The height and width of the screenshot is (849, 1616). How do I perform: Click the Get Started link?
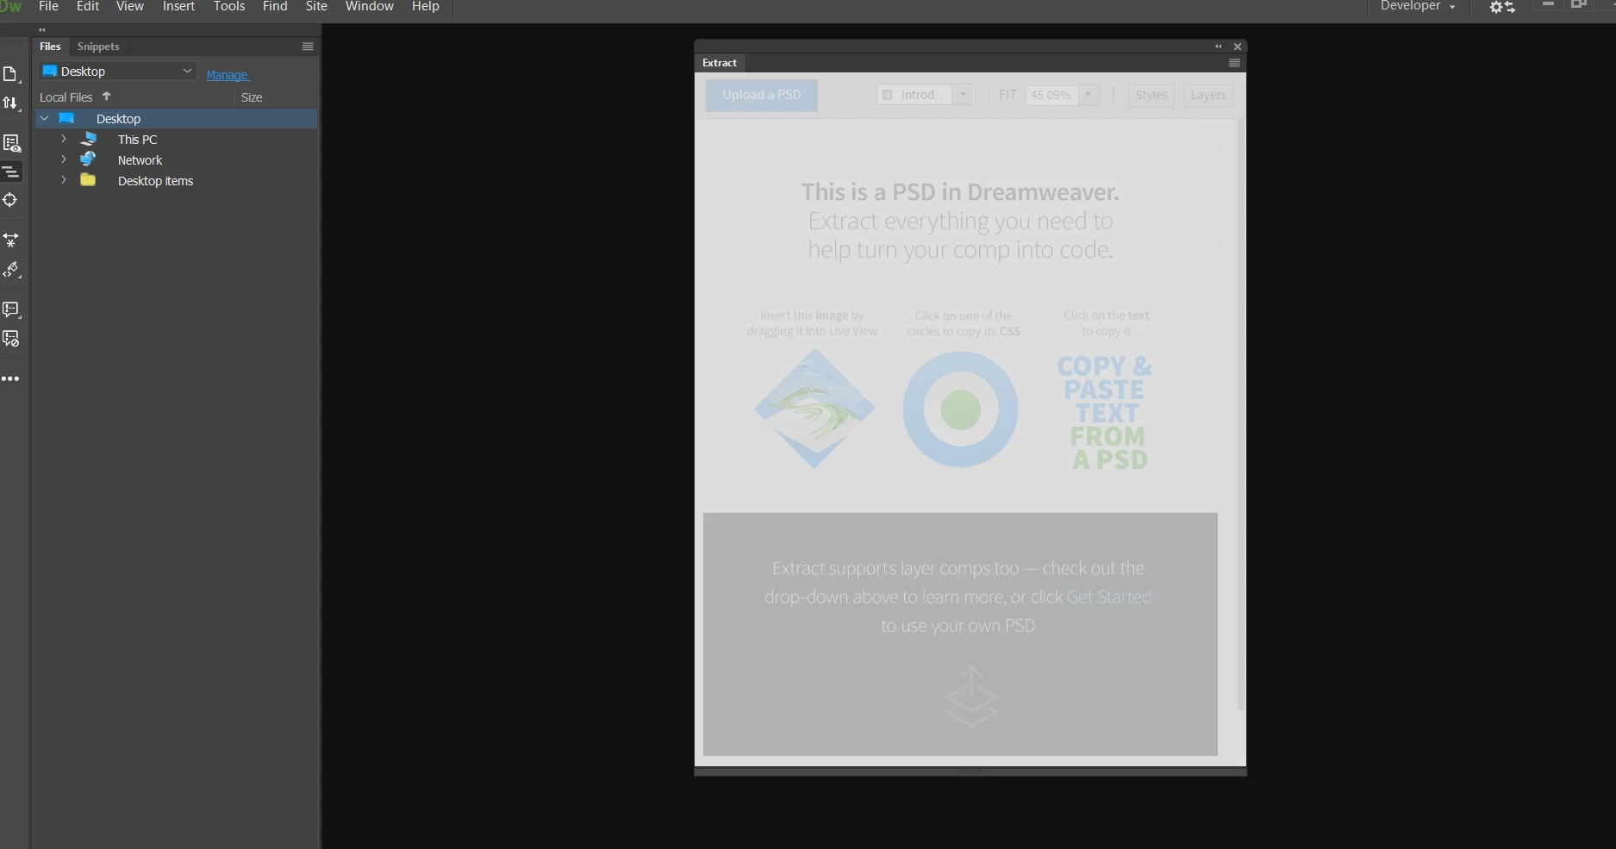point(1109,596)
